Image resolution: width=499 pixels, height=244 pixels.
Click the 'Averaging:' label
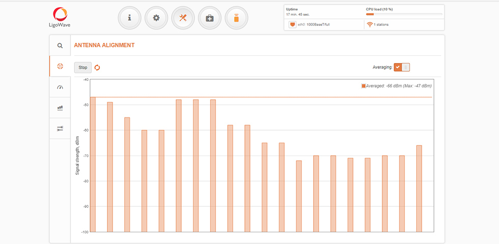382,67
